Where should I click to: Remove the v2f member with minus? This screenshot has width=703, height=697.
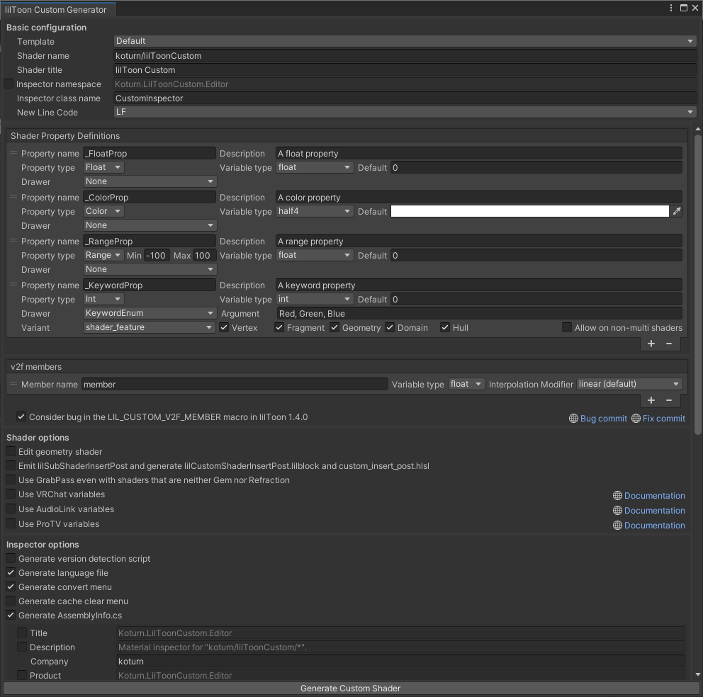tap(669, 400)
